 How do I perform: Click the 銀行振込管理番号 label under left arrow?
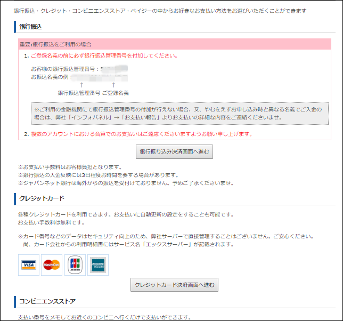click(x=79, y=93)
